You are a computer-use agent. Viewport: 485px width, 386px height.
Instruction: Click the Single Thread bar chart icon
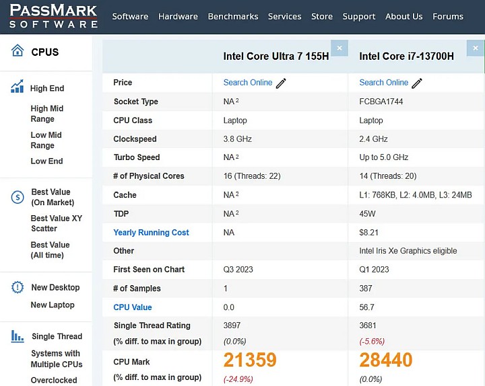pos(18,336)
